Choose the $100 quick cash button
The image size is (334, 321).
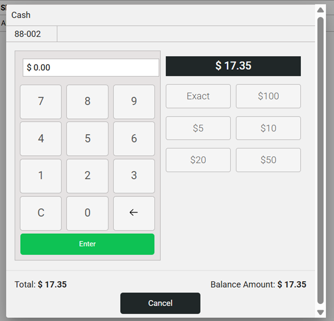pos(268,96)
